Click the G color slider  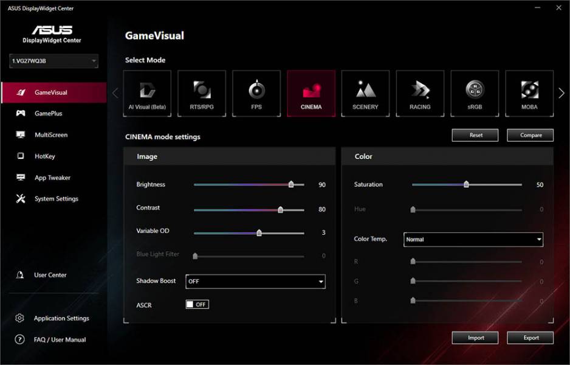(467, 281)
